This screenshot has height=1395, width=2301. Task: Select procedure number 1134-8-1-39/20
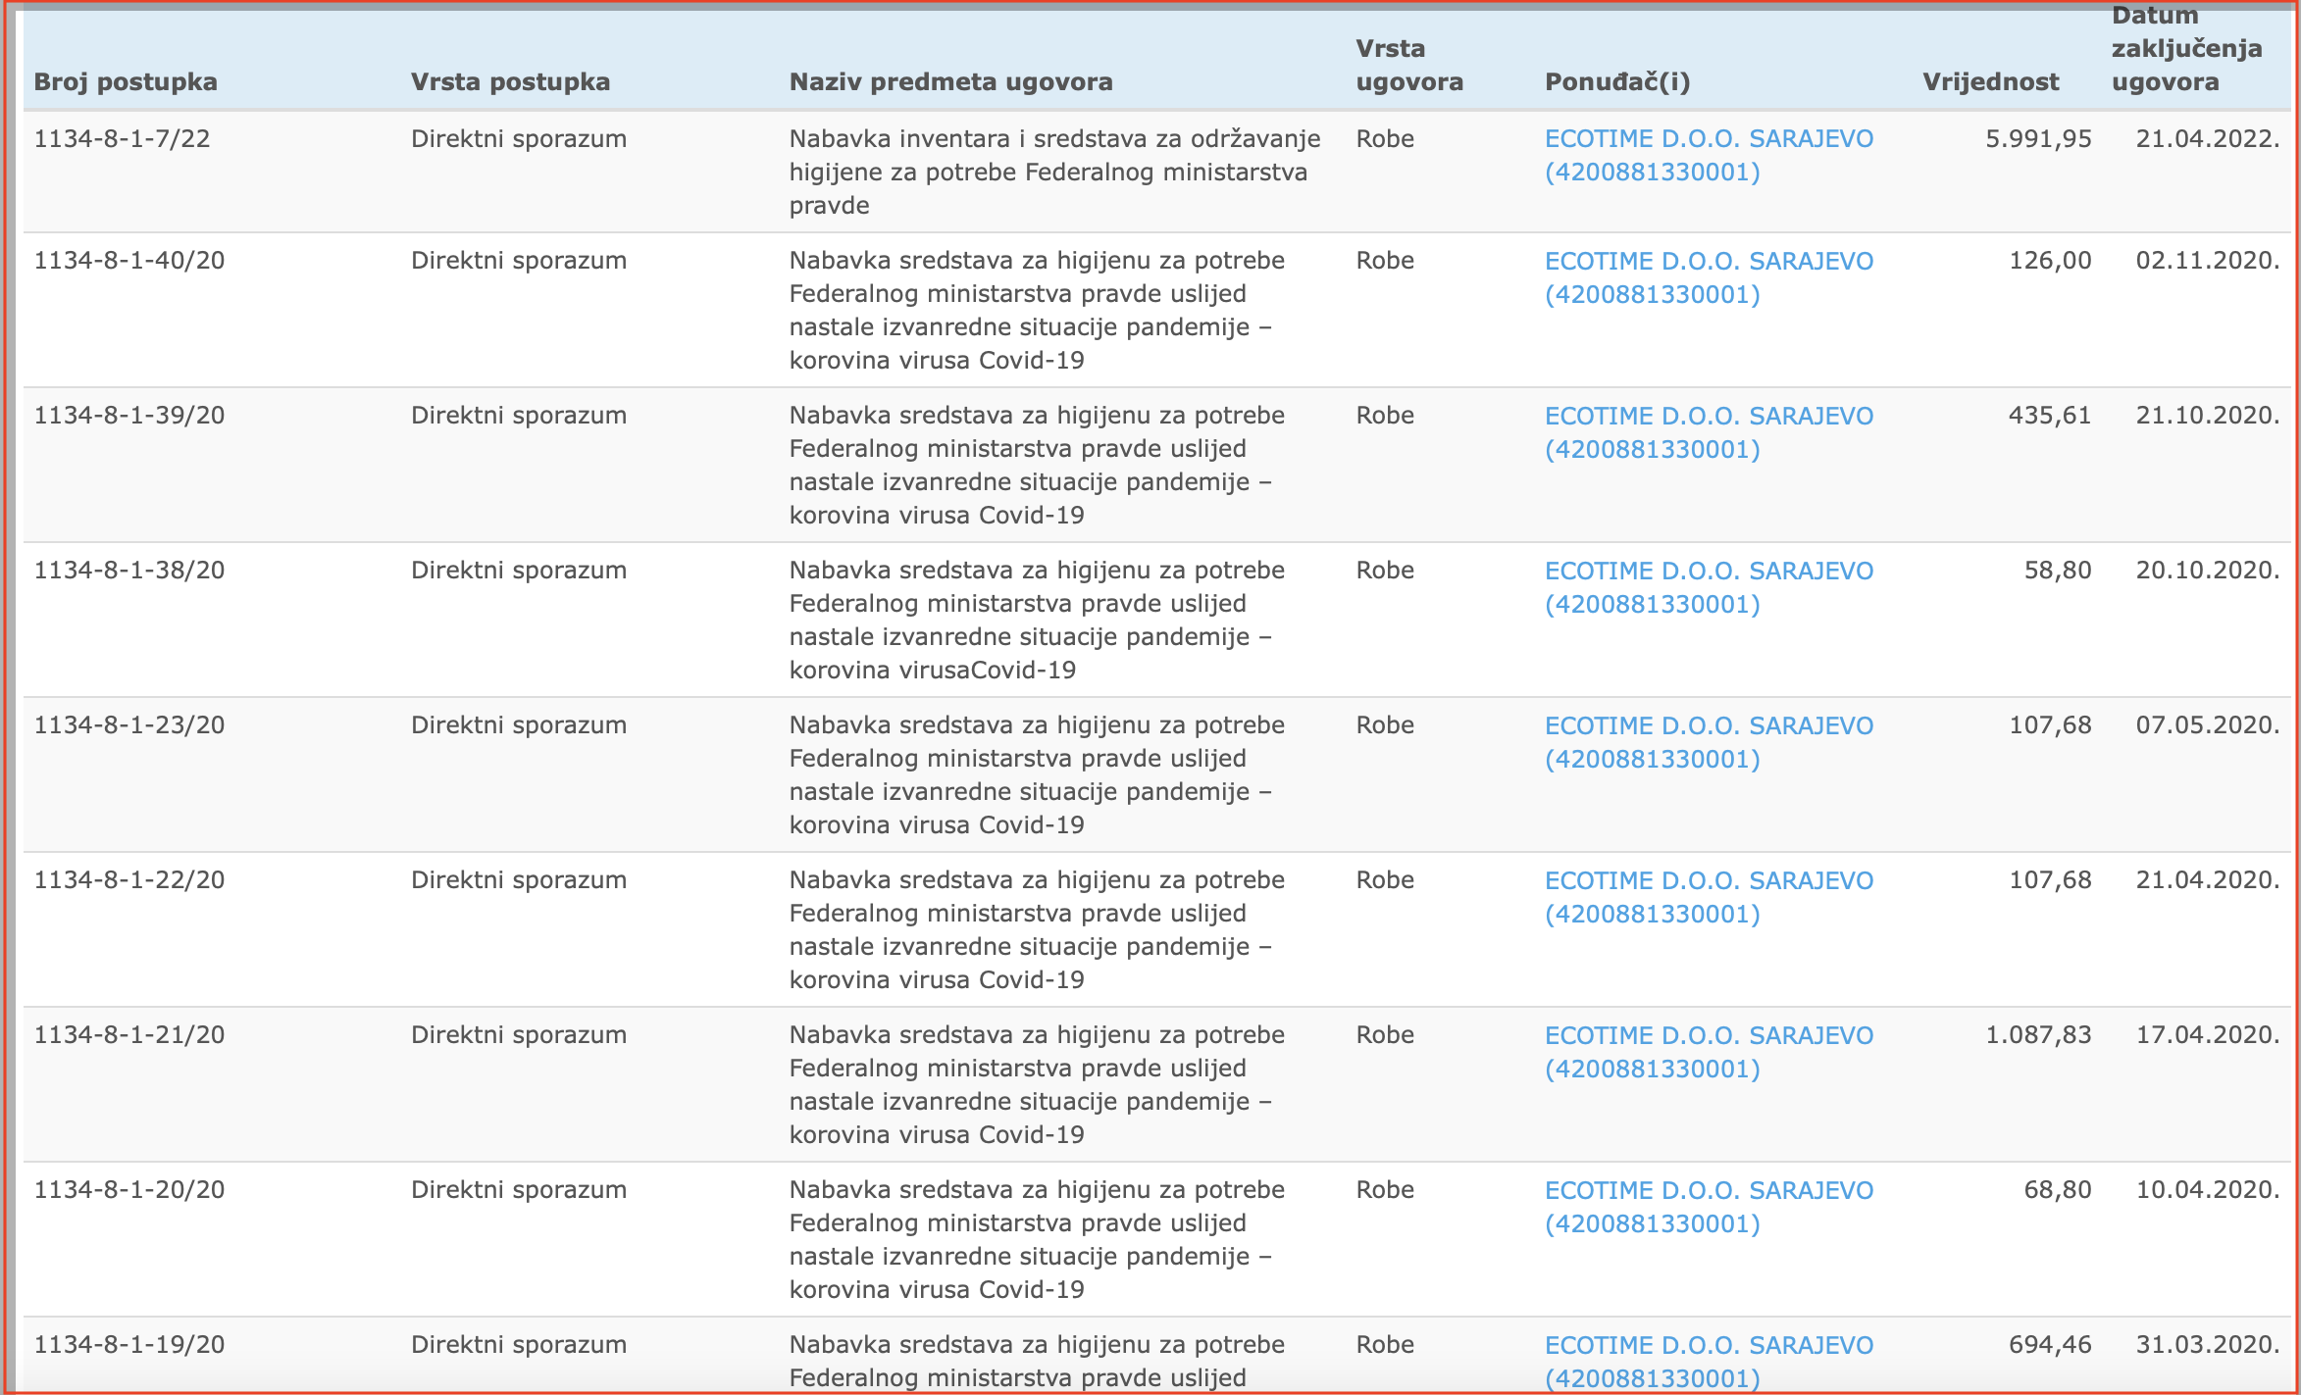click(129, 417)
